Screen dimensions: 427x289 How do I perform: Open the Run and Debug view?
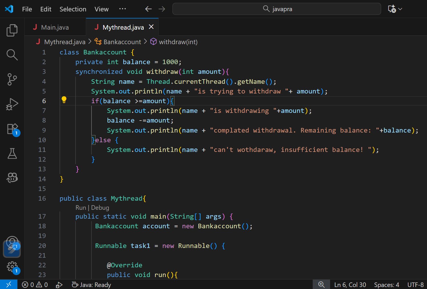click(x=12, y=104)
